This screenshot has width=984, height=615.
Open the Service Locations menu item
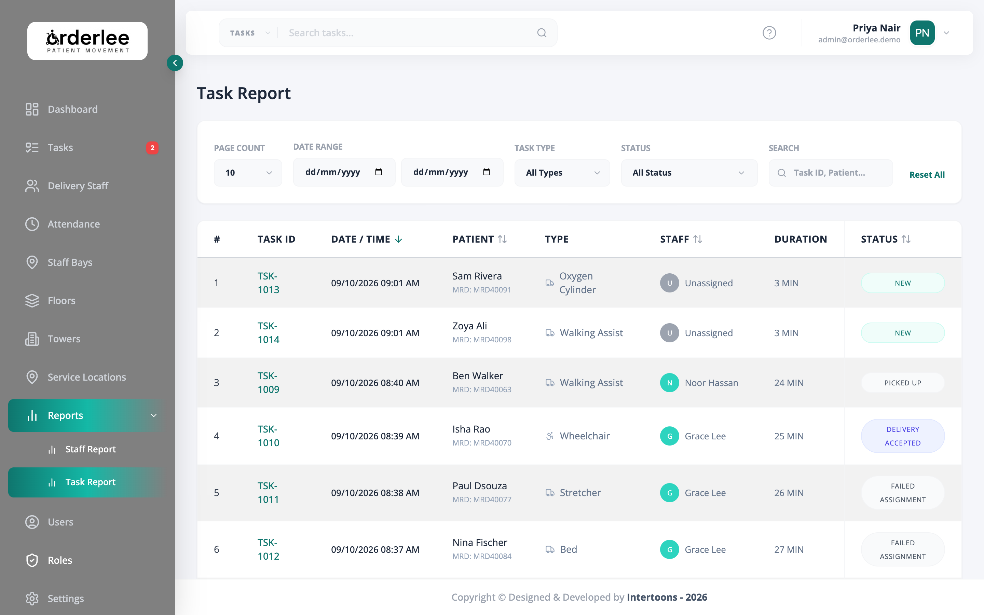[87, 377]
